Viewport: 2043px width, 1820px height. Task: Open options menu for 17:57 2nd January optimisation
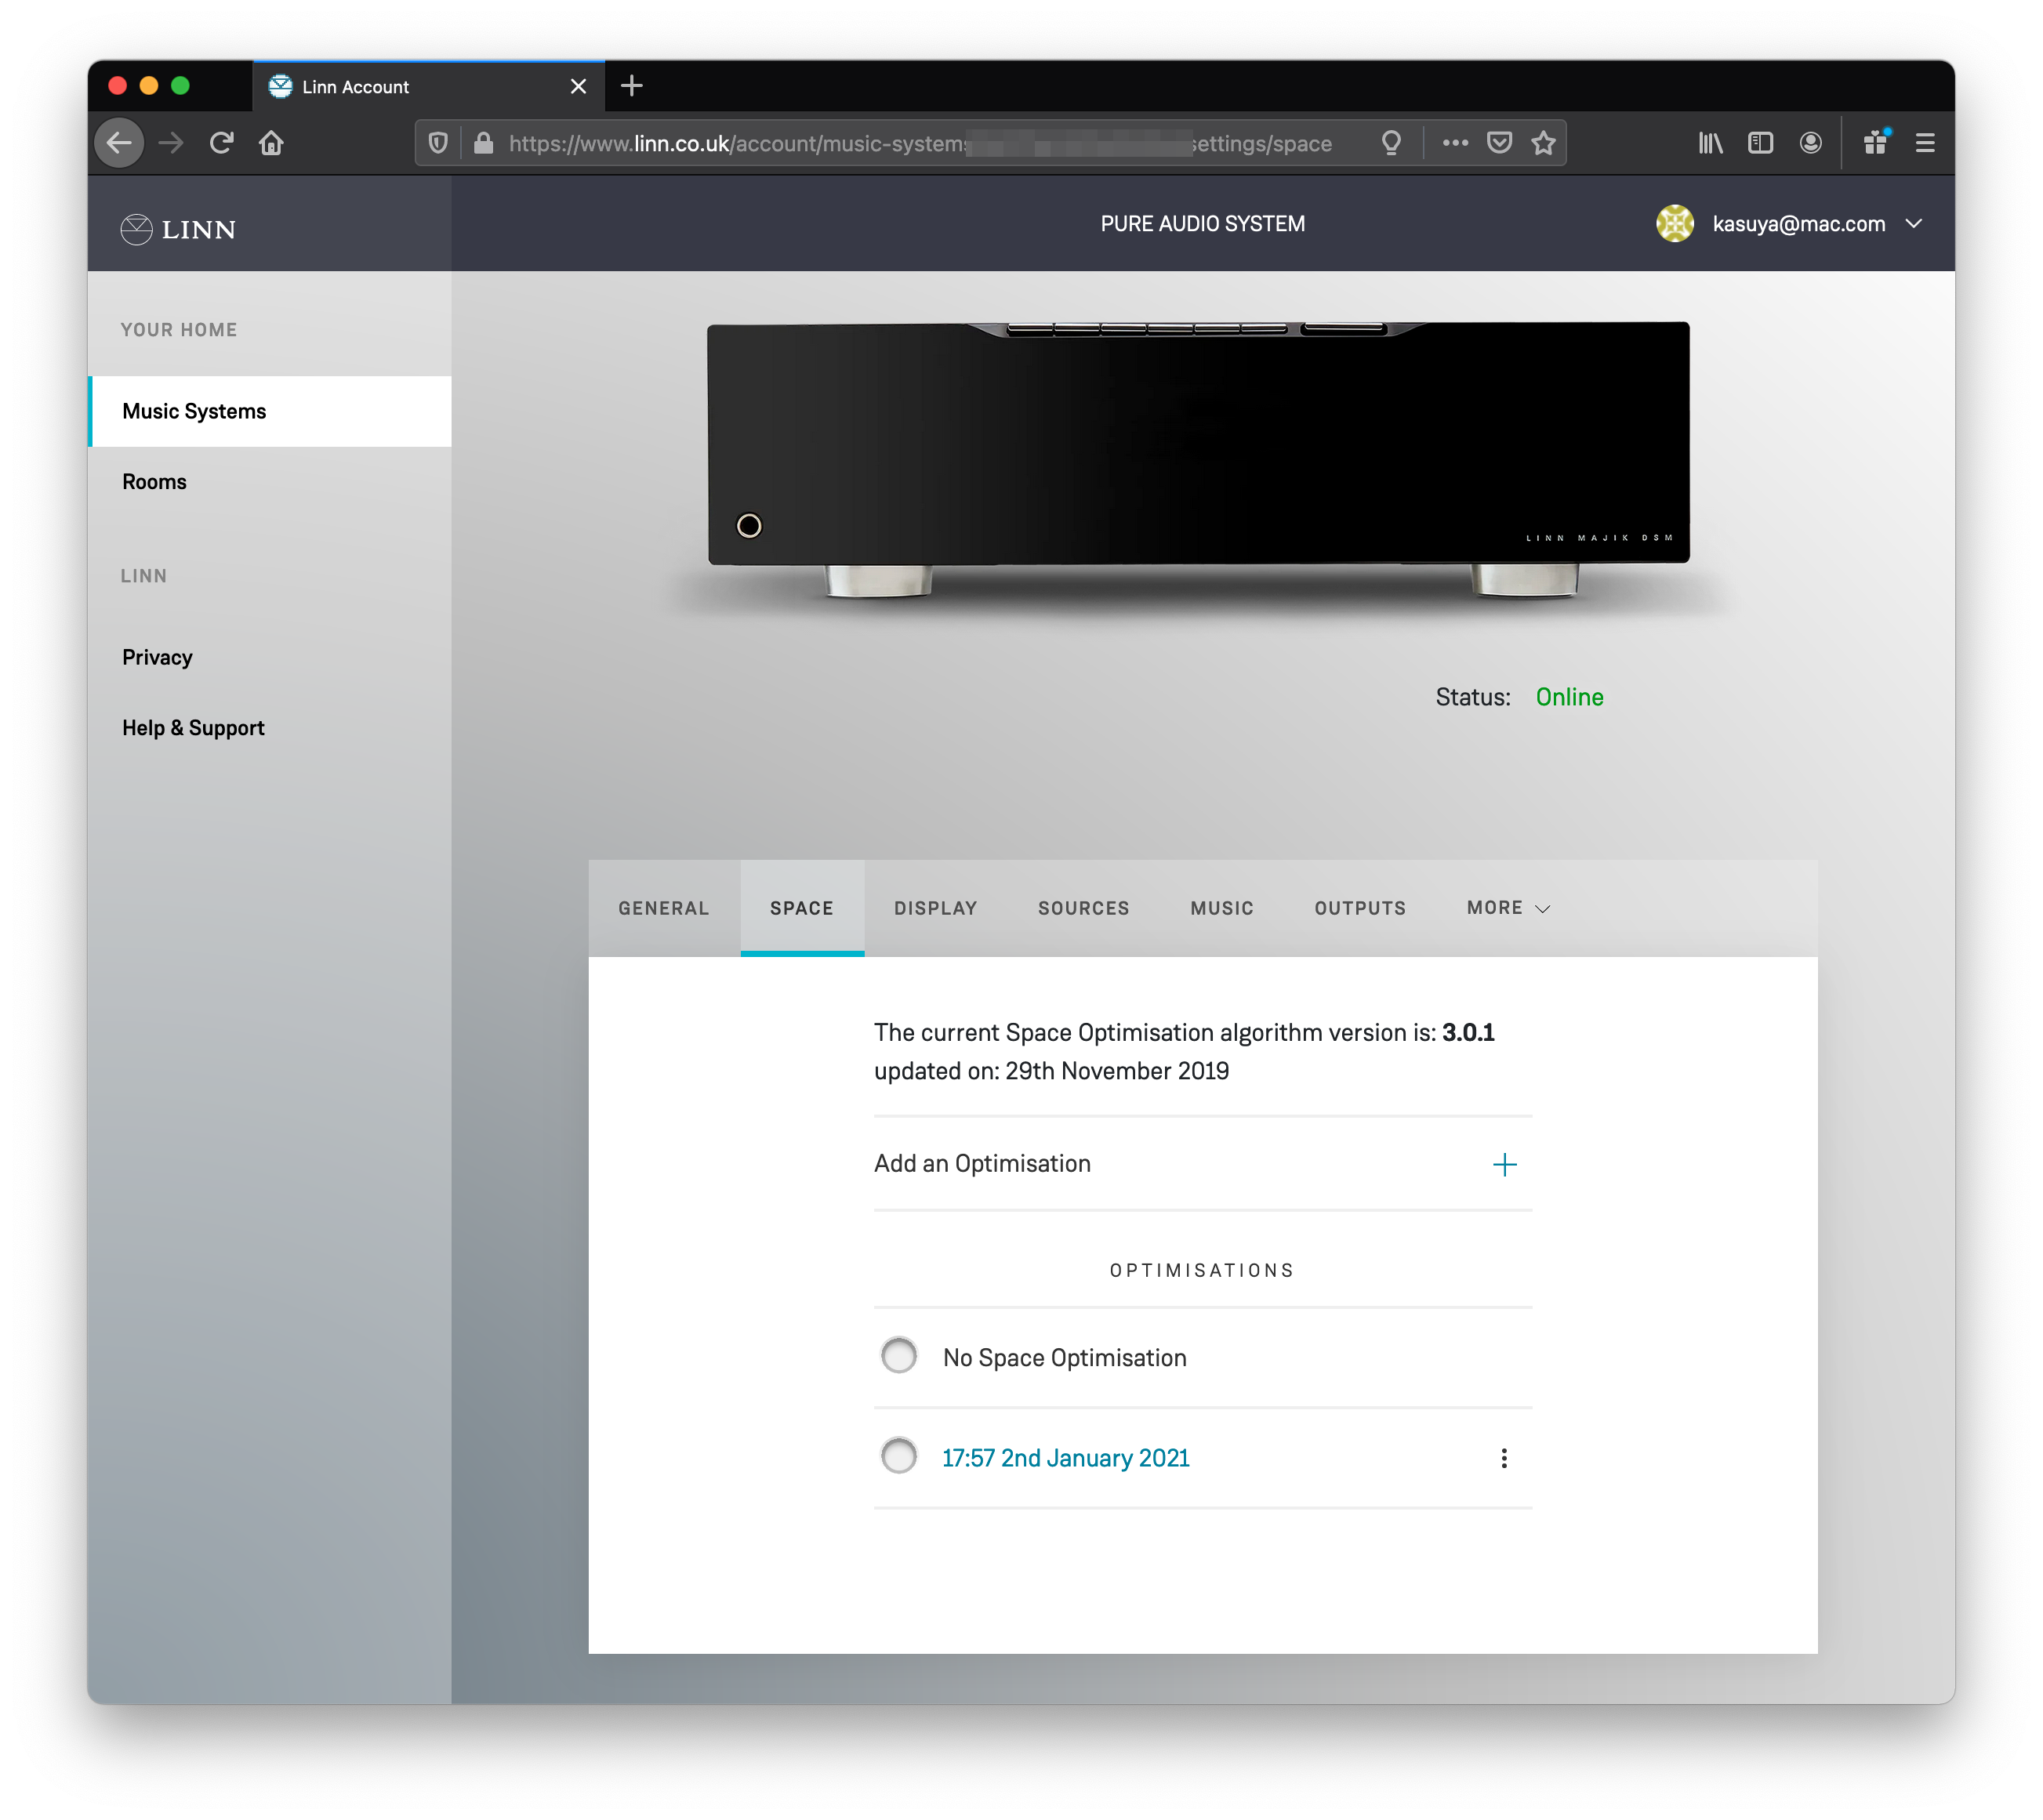tap(1503, 1458)
